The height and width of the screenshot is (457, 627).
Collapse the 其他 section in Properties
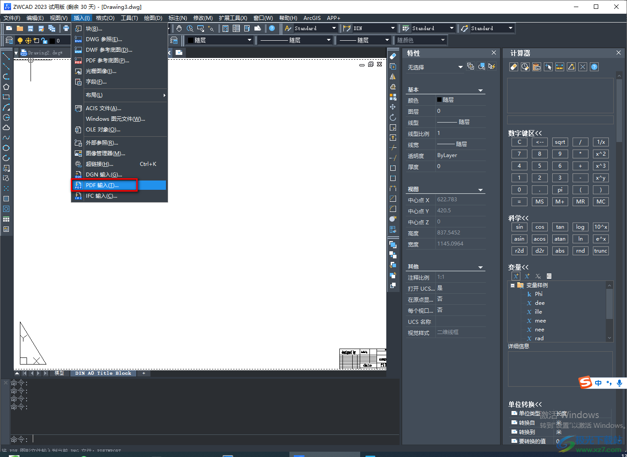[481, 267]
